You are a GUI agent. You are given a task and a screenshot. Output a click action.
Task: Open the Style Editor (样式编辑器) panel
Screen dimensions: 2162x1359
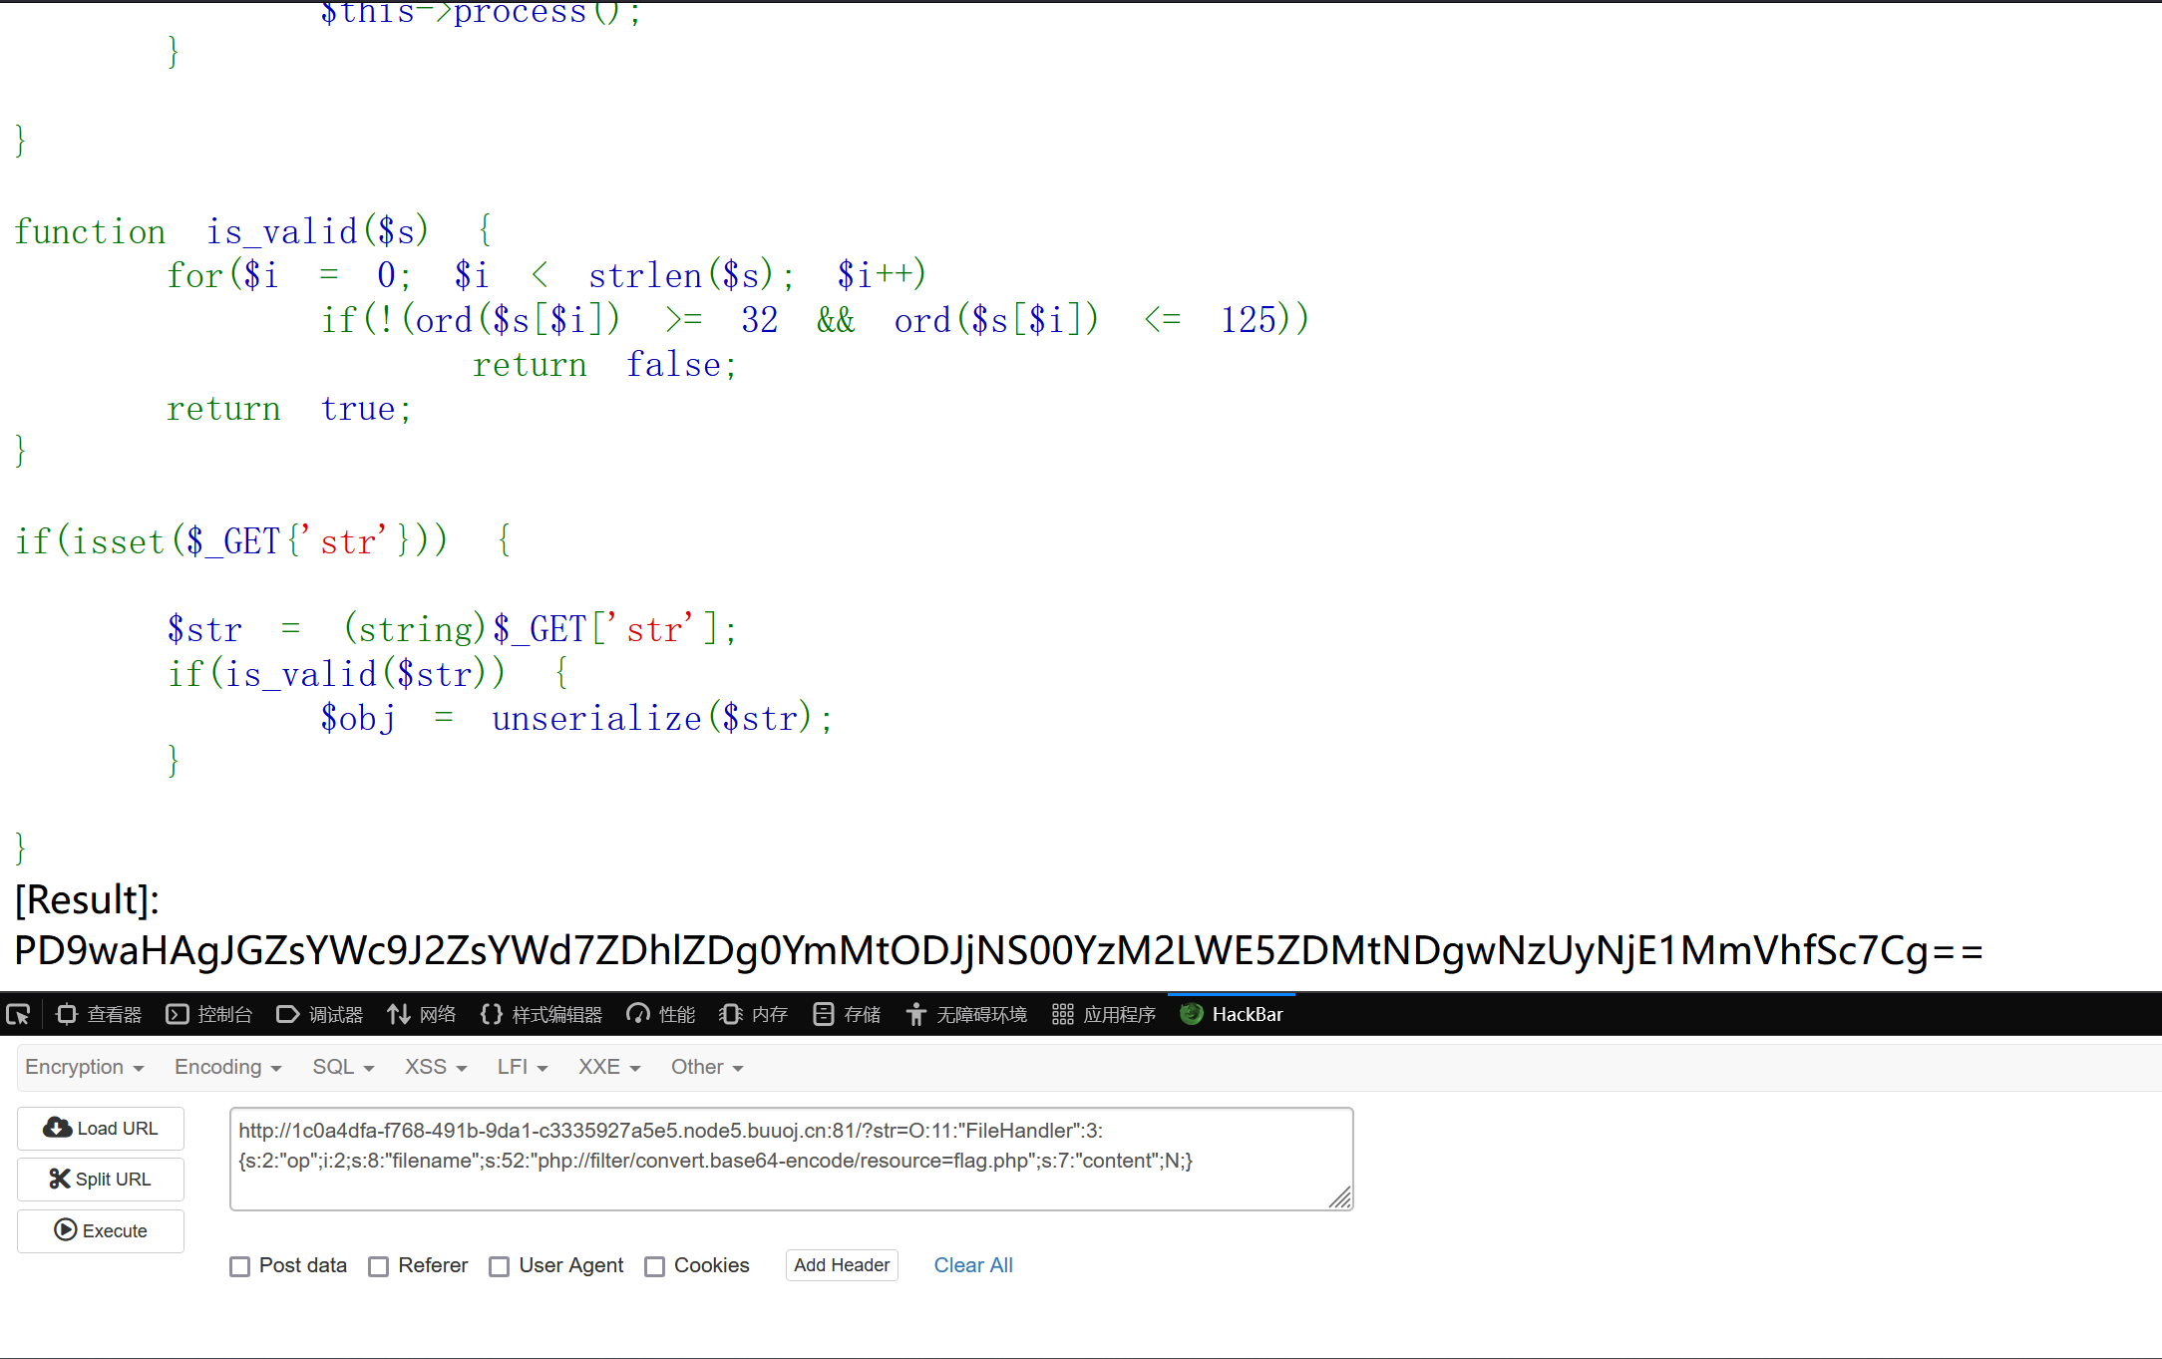(x=541, y=1015)
